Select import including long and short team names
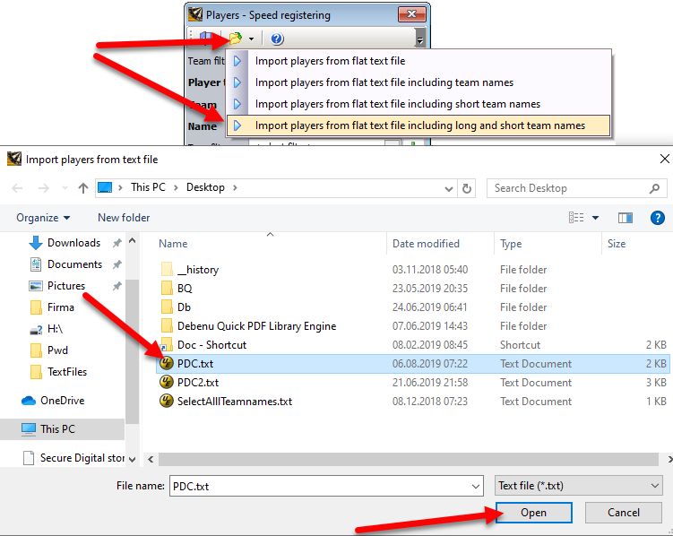The height and width of the screenshot is (536, 673). (x=419, y=125)
